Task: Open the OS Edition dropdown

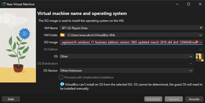Action: [200, 49]
